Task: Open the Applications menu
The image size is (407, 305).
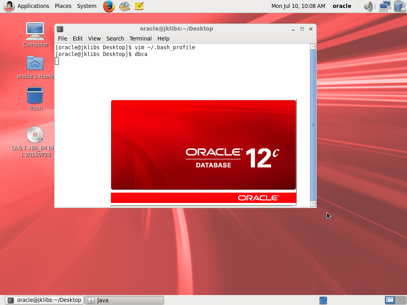Action: pos(33,6)
